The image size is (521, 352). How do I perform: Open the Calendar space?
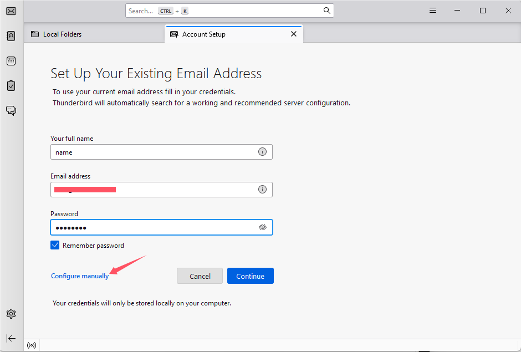click(x=11, y=61)
